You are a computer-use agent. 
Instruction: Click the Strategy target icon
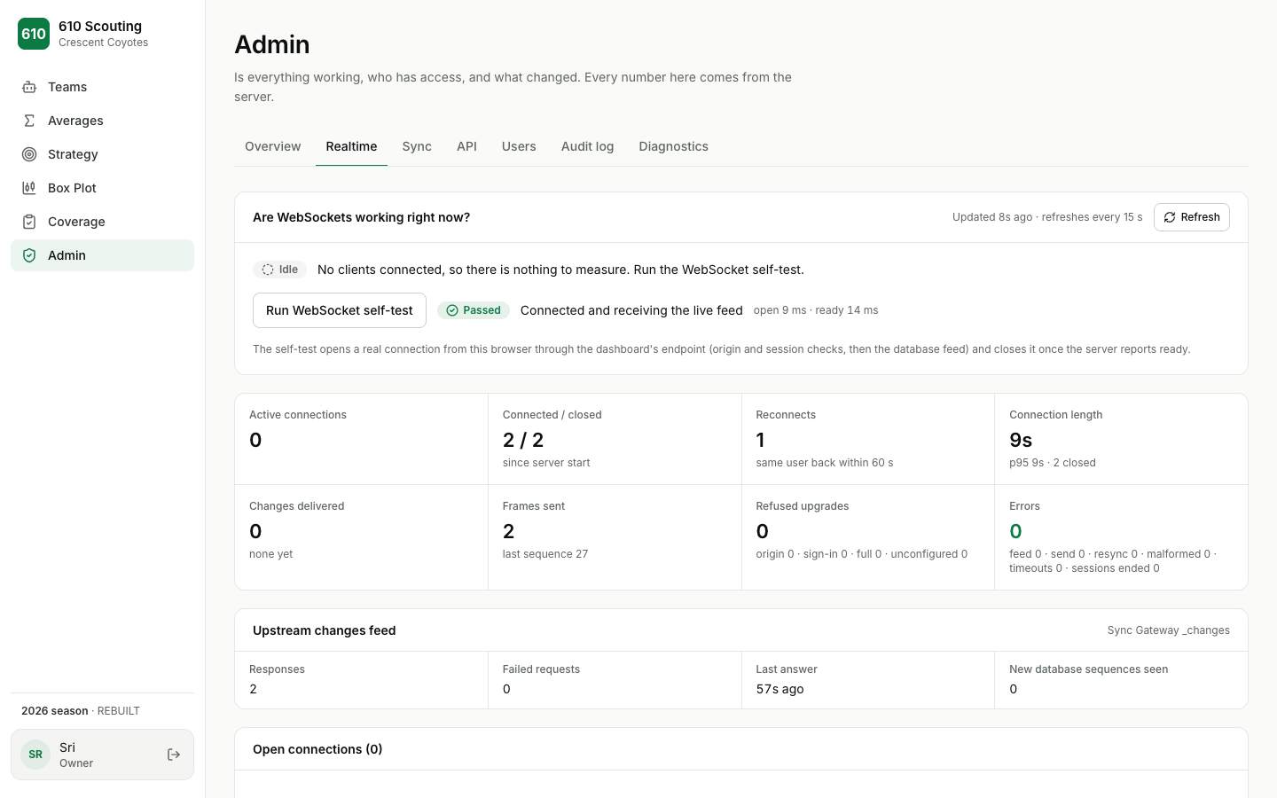(29, 154)
